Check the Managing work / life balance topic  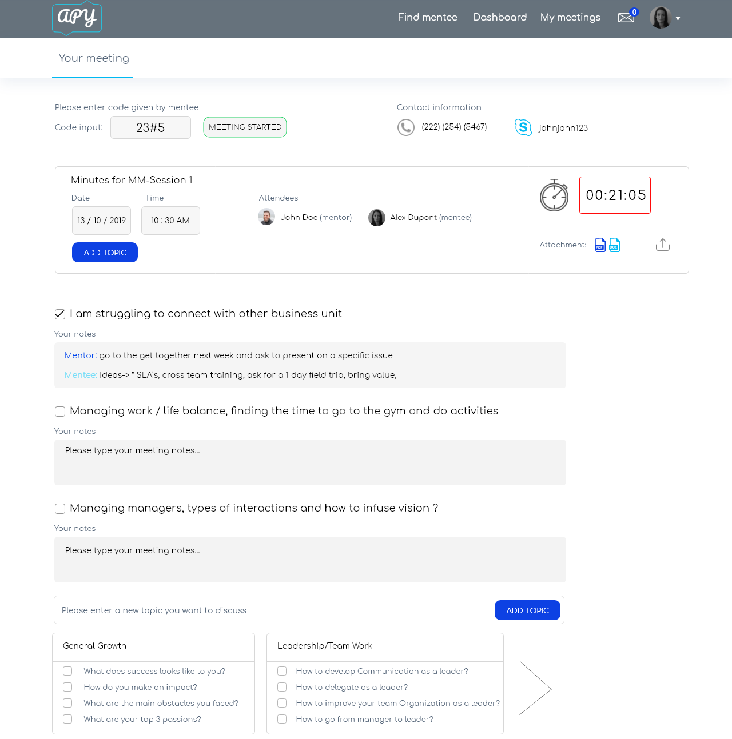click(60, 412)
